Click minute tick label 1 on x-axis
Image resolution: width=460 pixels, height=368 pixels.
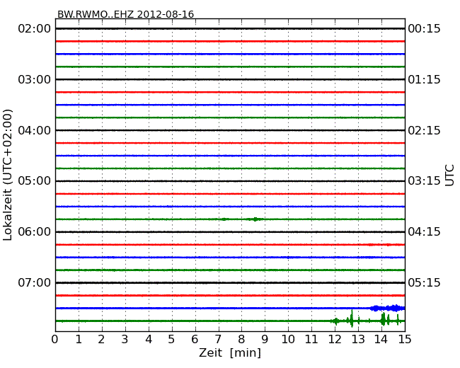click(79, 340)
